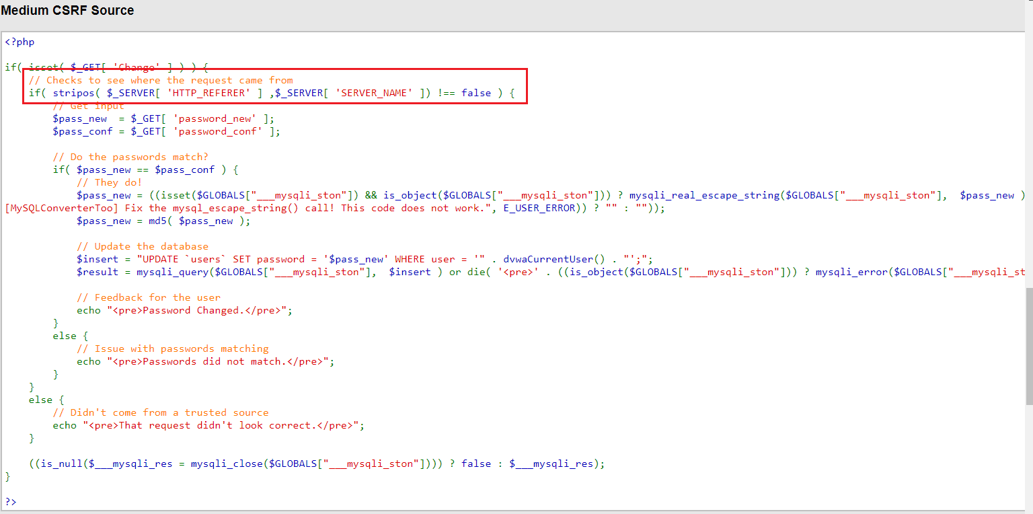Click the line '$pass_conf = $_GET[ 'password_conf' ];'
The height and width of the screenshot is (514, 1033).
coord(167,131)
